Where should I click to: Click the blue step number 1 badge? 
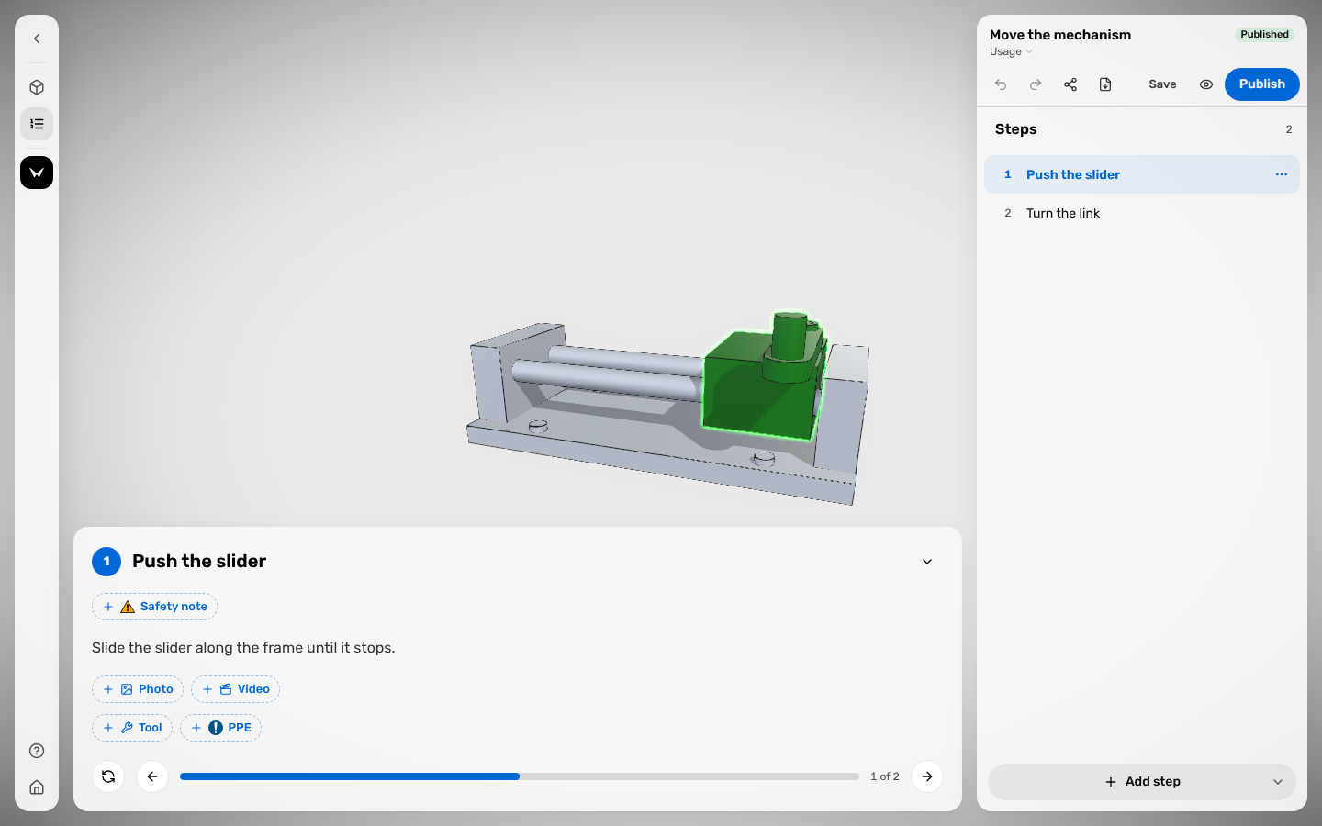pos(106,562)
